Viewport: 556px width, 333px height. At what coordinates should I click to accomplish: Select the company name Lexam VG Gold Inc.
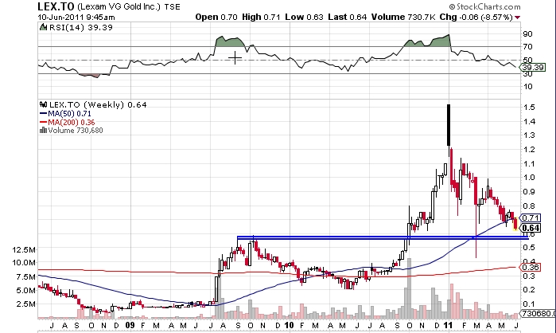(119, 6)
